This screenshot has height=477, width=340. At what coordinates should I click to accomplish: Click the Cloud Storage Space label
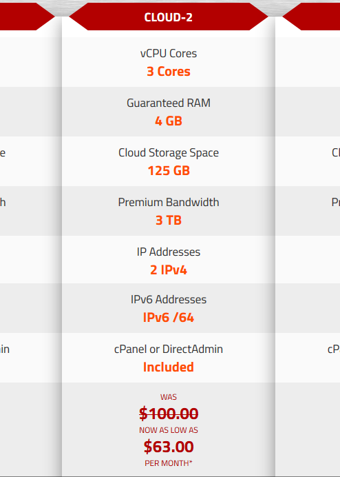[169, 153]
